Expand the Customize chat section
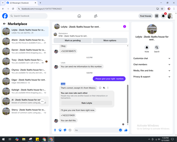The height and width of the screenshot is (142, 177). [152, 58]
